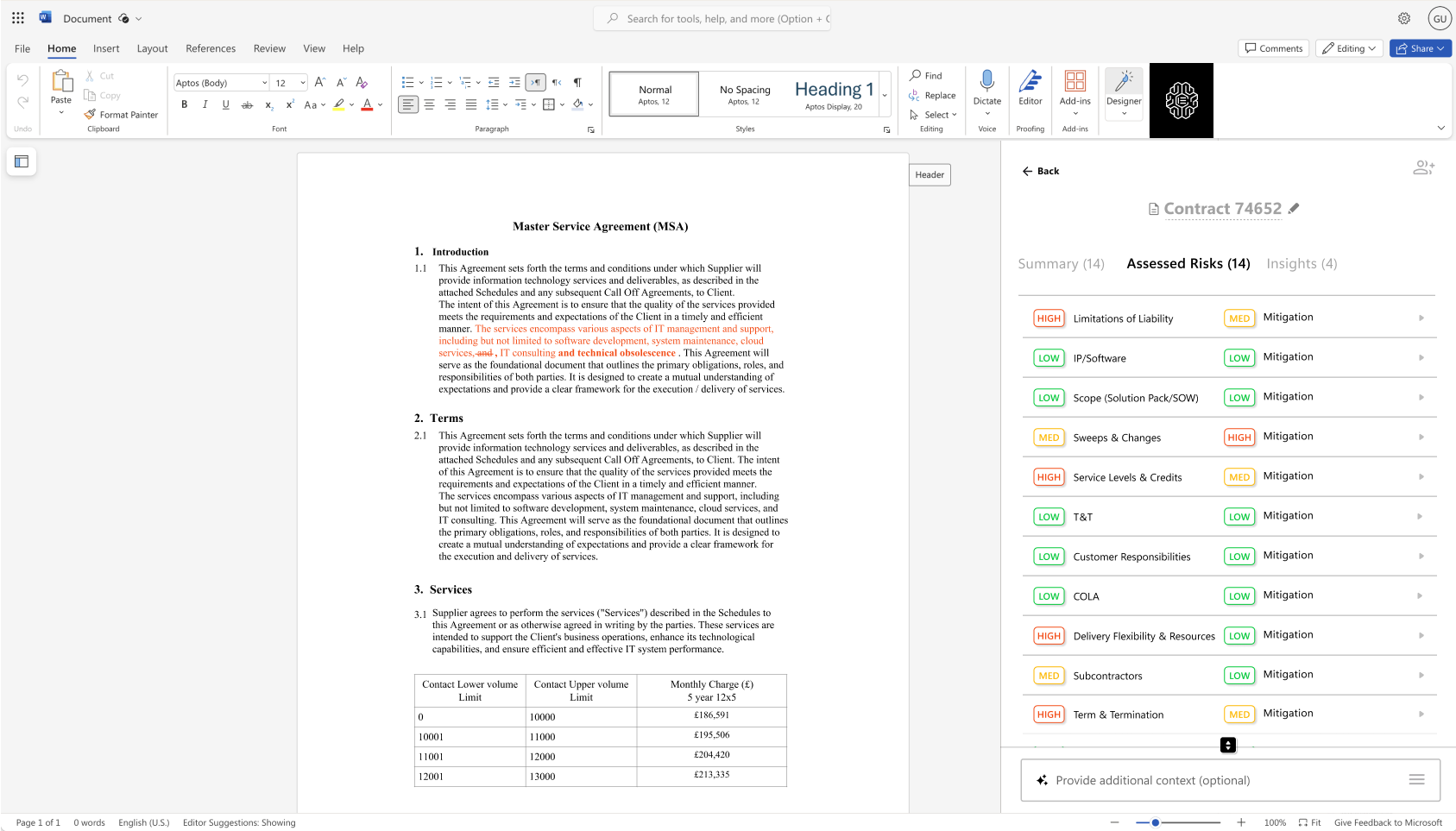Expand the Styles gallery
1456x831 pixels.
pyautogui.click(x=884, y=94)
